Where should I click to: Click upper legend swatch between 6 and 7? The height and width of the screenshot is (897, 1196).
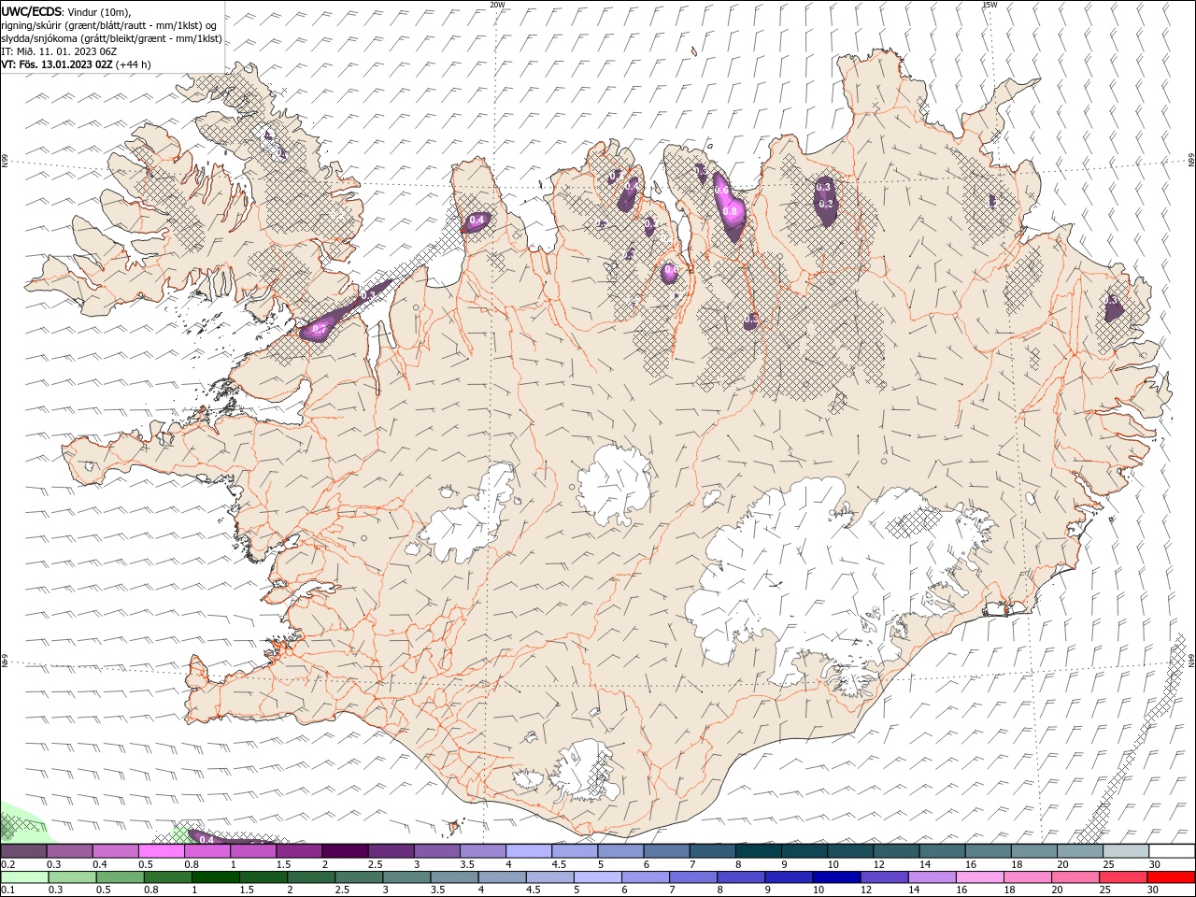pos(666,851)
